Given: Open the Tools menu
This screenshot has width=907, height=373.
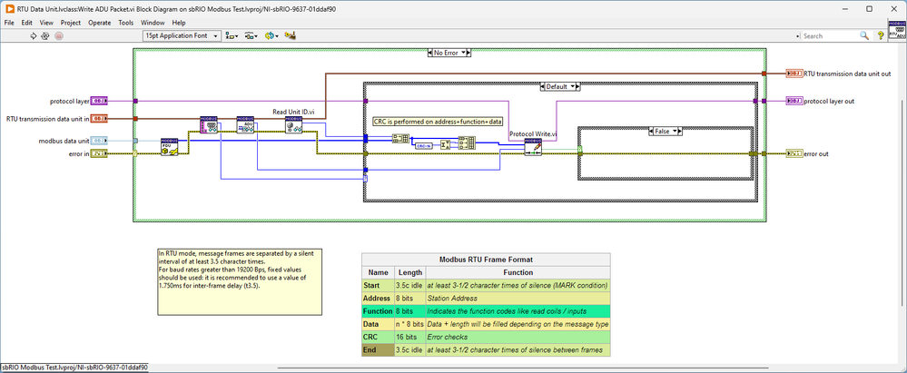Looking at the screenshot, I should point(125,22).
